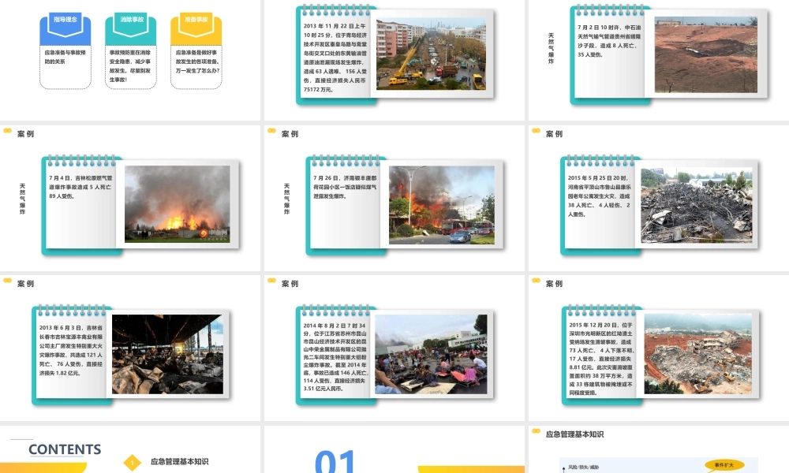Select the Jilin Baoyuanfeng fire photo
789x473 pixels.
click(x=167, y=354)
